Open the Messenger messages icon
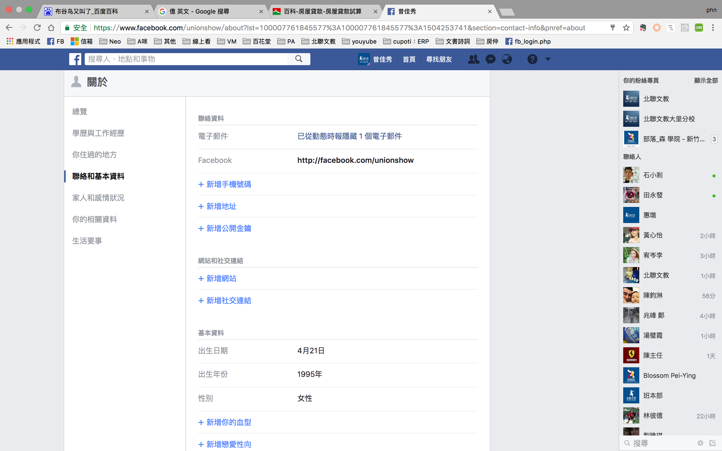Image resolution: width=722 pixels, height=451 pixels. point(490,59)
